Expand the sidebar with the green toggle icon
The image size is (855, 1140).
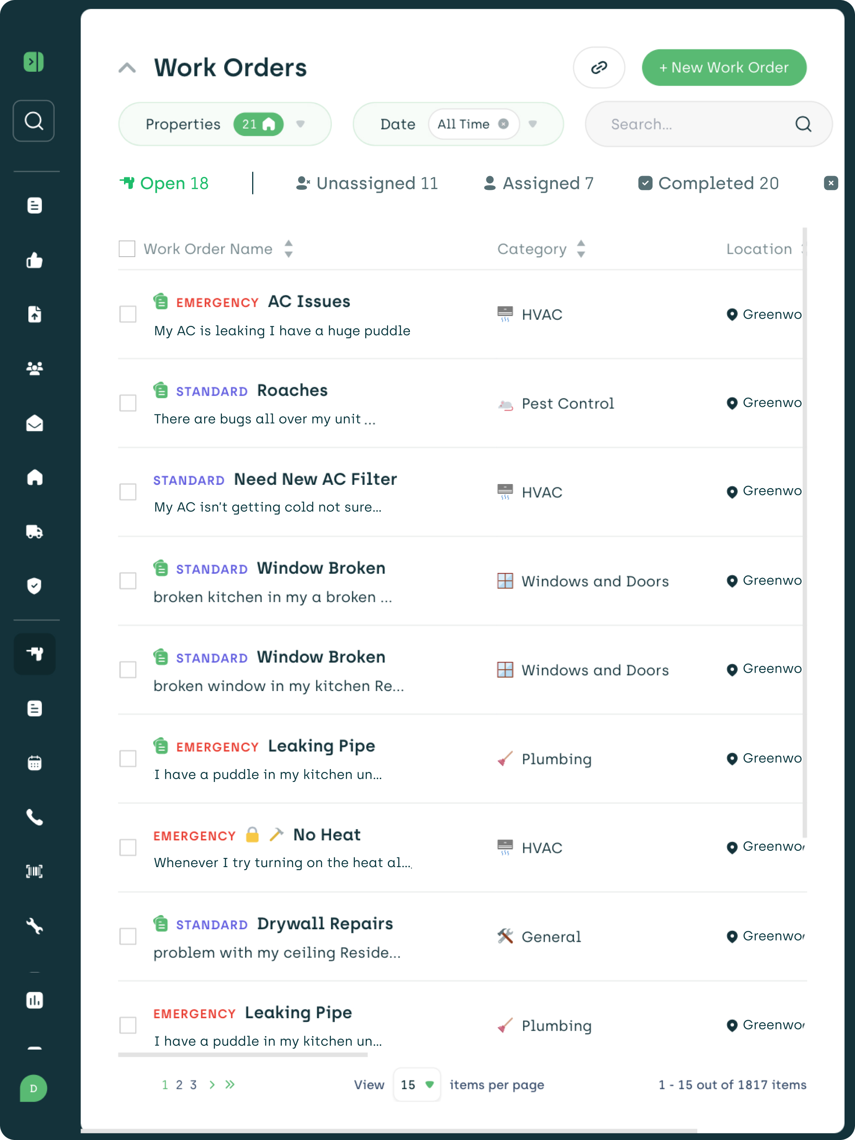click(33, 62)
